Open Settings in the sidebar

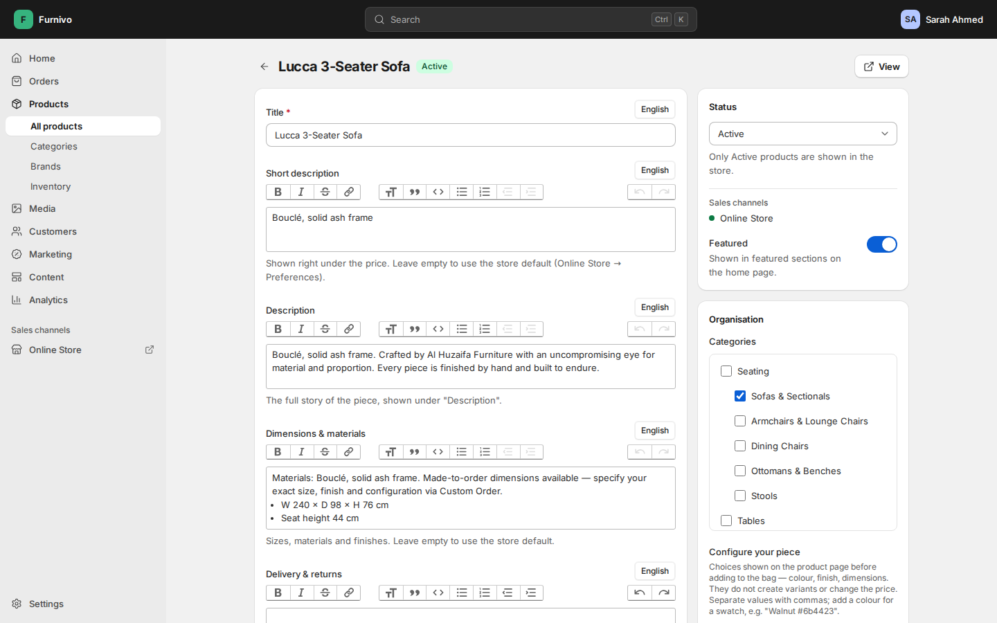pos(83,604)
